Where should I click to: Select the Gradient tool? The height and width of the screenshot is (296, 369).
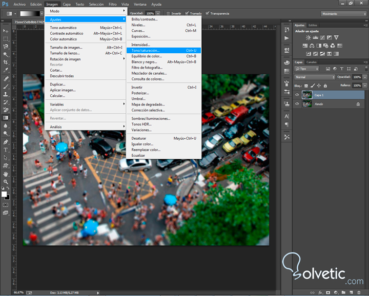[x=6, y=118]
